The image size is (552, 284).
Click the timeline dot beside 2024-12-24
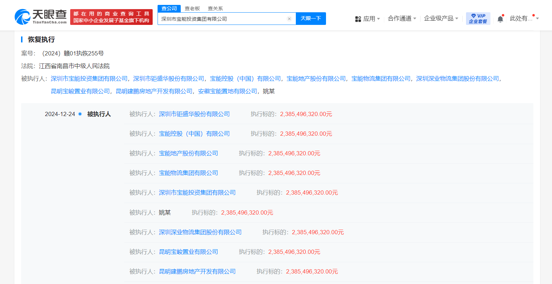80,114
